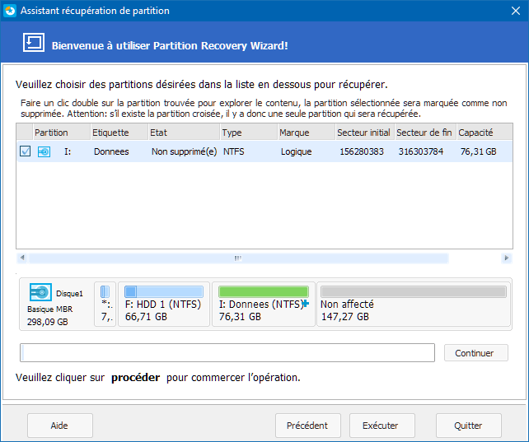Click the Partition column header
This screenshot has height=442, width=529.
click(62, 133)
